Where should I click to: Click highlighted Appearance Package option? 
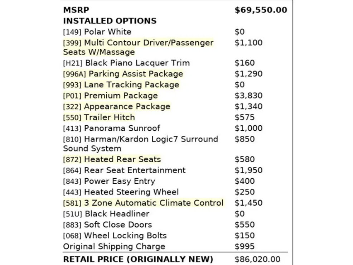117,106
